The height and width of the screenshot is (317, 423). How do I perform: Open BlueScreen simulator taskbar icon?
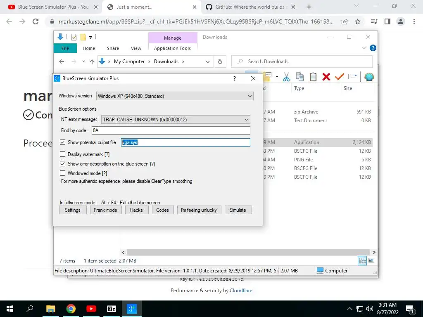click(132, 309)
